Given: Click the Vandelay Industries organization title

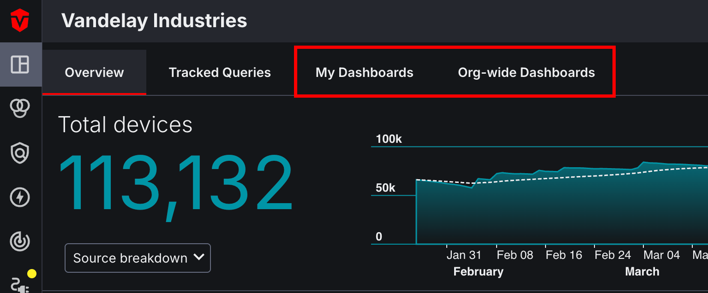Looking at the screenshot, I should click(154, 21).
